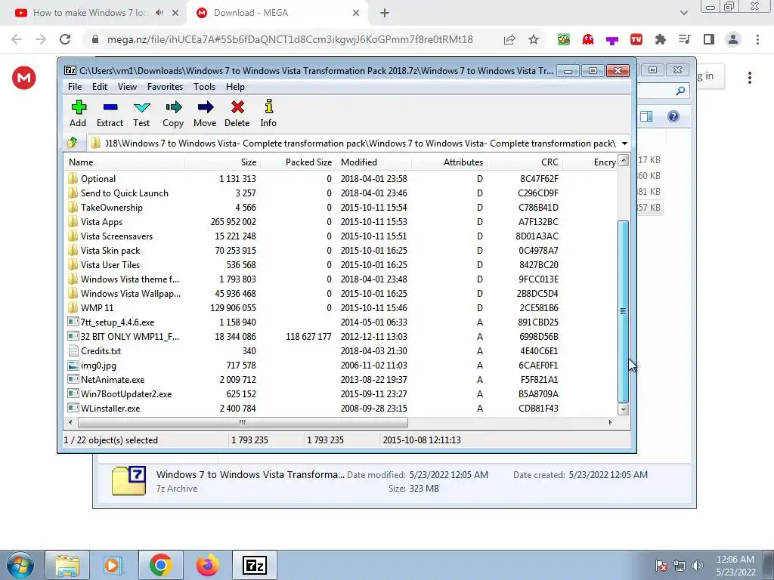Open the View menu
774x580 pixels.
[x=127, y=87]
